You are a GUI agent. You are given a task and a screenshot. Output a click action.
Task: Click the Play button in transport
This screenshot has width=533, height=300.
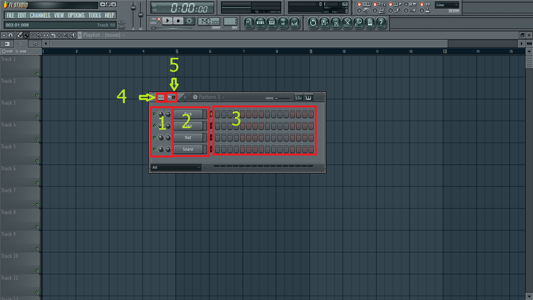(167, 21)
